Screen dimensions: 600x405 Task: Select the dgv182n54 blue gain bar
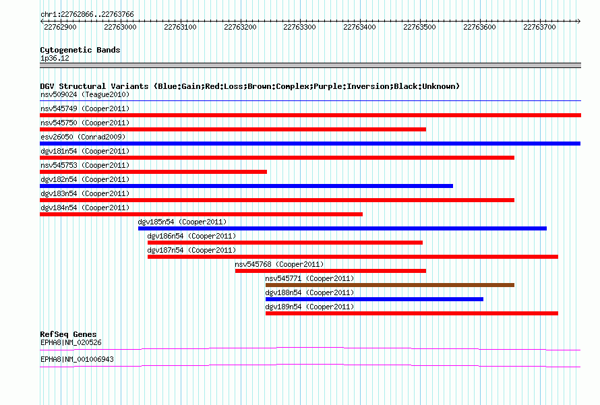247,186
